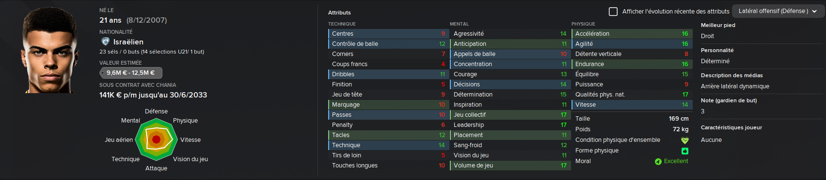The width and height of the screenshot is (826, 180).
Task: Click the green heart overall condition icon
Action: click(684, 140)
